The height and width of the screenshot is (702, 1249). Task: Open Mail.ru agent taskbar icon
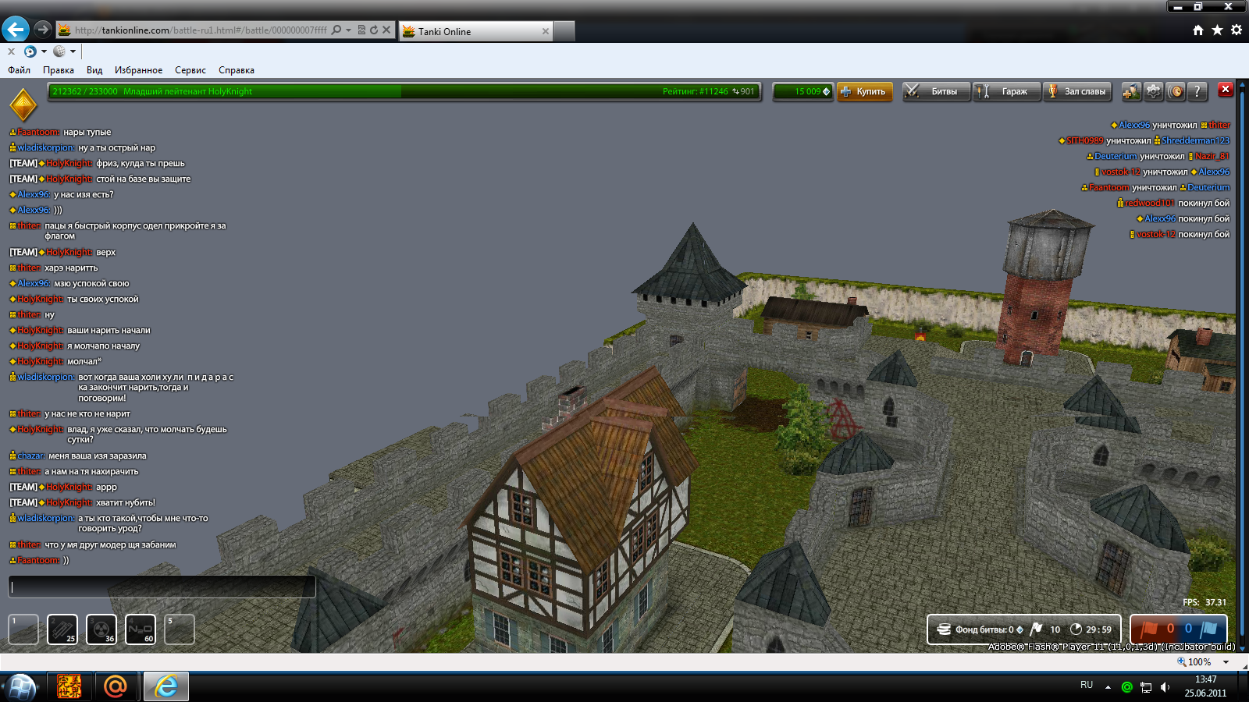[x=116, y=686]
